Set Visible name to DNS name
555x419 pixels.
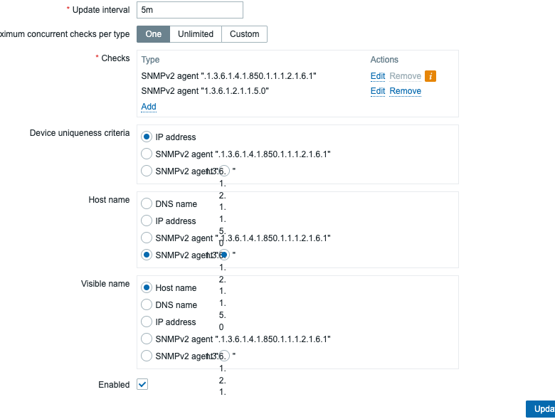pyautogui.click(x=147, y=304)
